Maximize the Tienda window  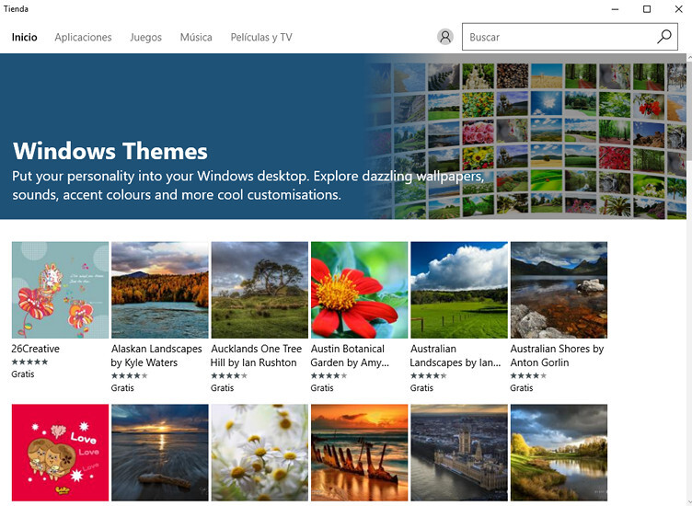pyautogui.click(x=647, y=9)
